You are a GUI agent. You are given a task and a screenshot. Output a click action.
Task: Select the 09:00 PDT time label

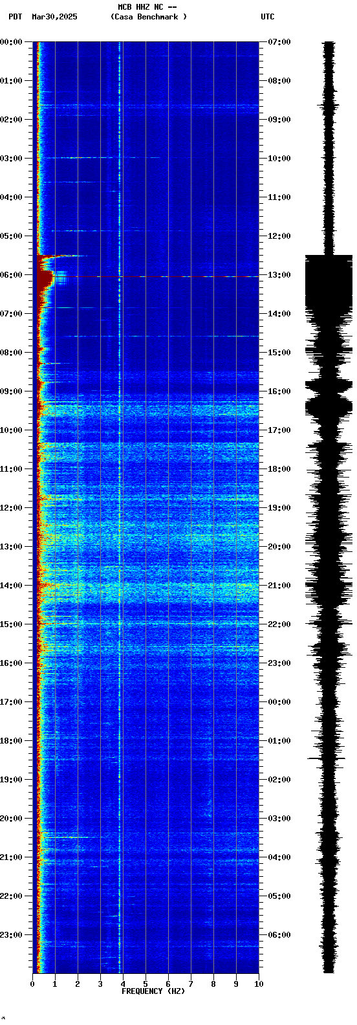[11, 391]
